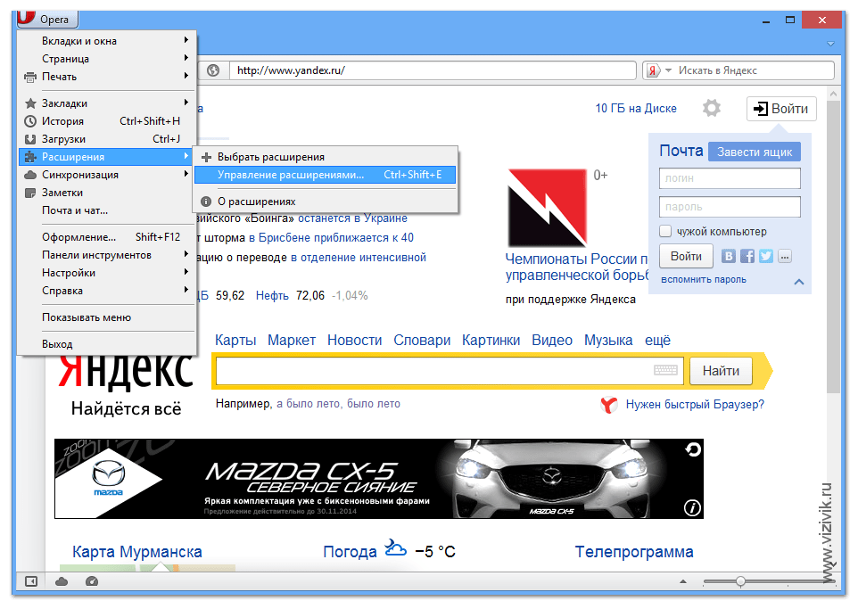Log in with Twitter icon
Viewport: 858px width, 609px height.
[766, 256]
